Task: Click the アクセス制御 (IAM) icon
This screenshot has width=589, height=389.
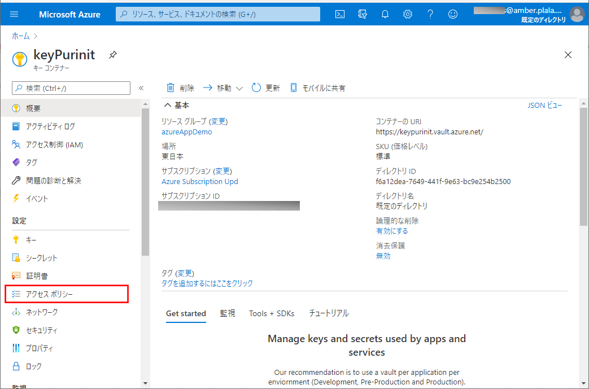Action: tap(16, 144)
